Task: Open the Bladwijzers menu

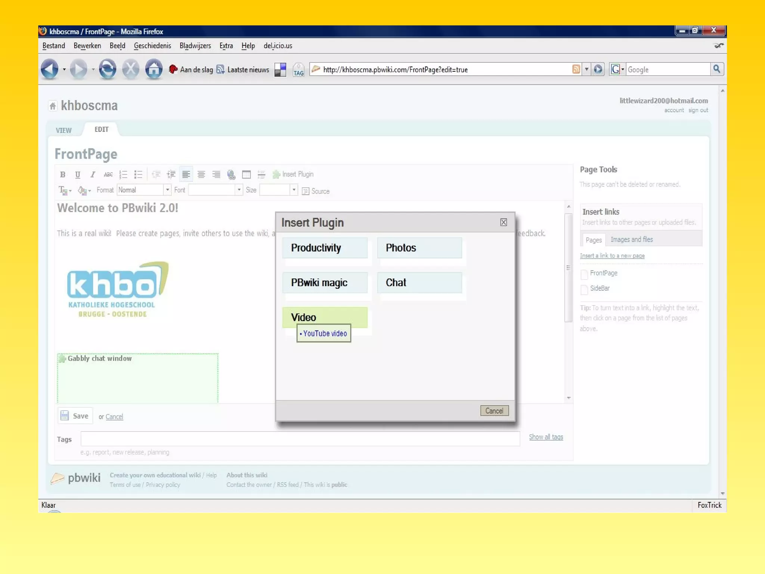Action: (195, 46)
